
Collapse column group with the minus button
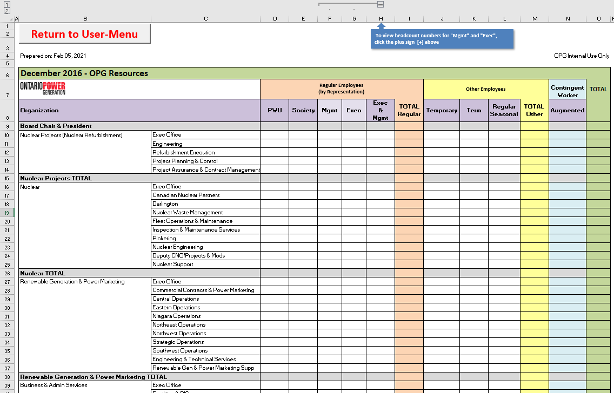[380, 4]
